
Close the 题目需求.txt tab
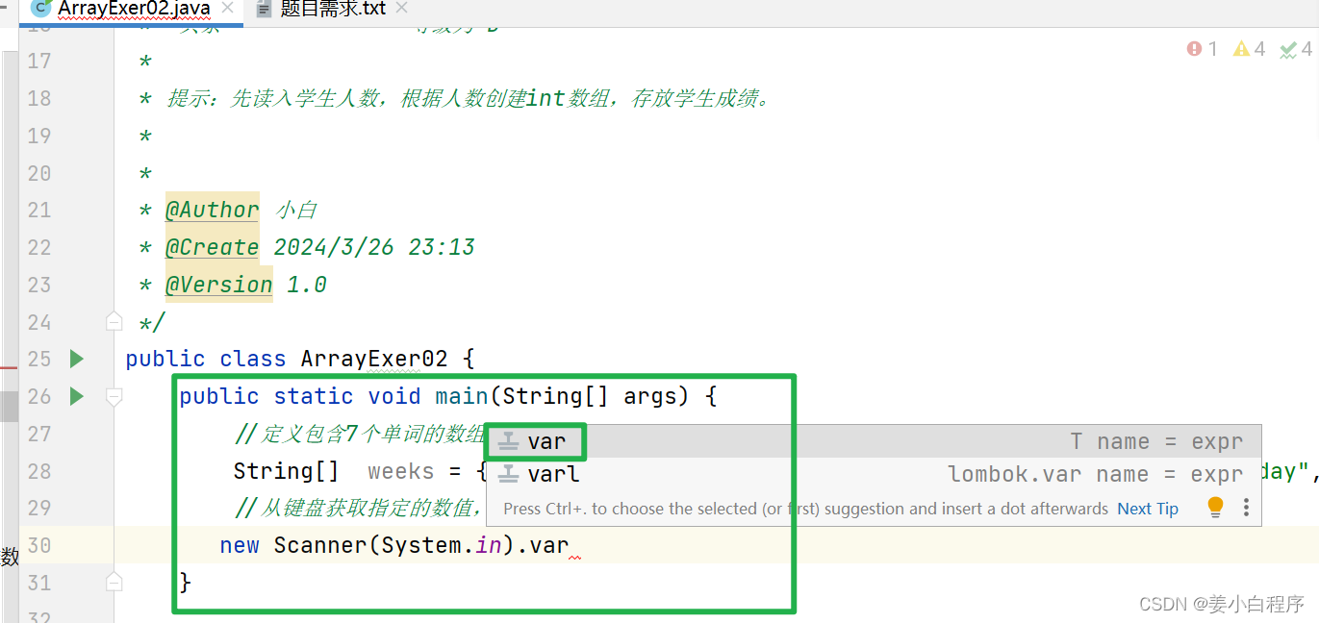[x=401, y=9]
